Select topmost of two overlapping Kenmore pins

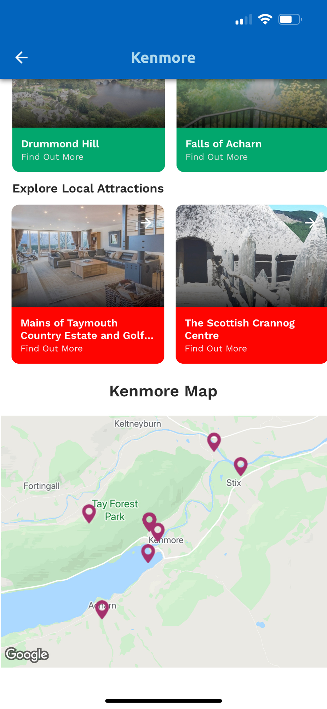point(149,521)
